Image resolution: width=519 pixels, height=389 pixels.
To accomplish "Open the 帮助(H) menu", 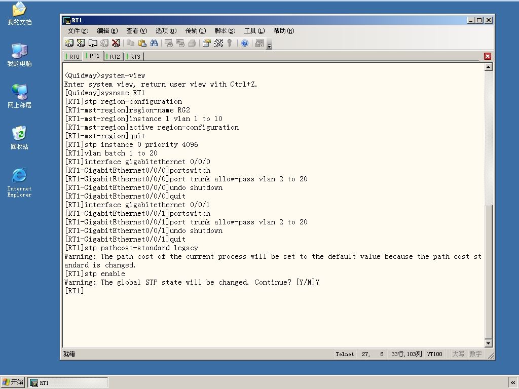I will (x=284, y=31).
